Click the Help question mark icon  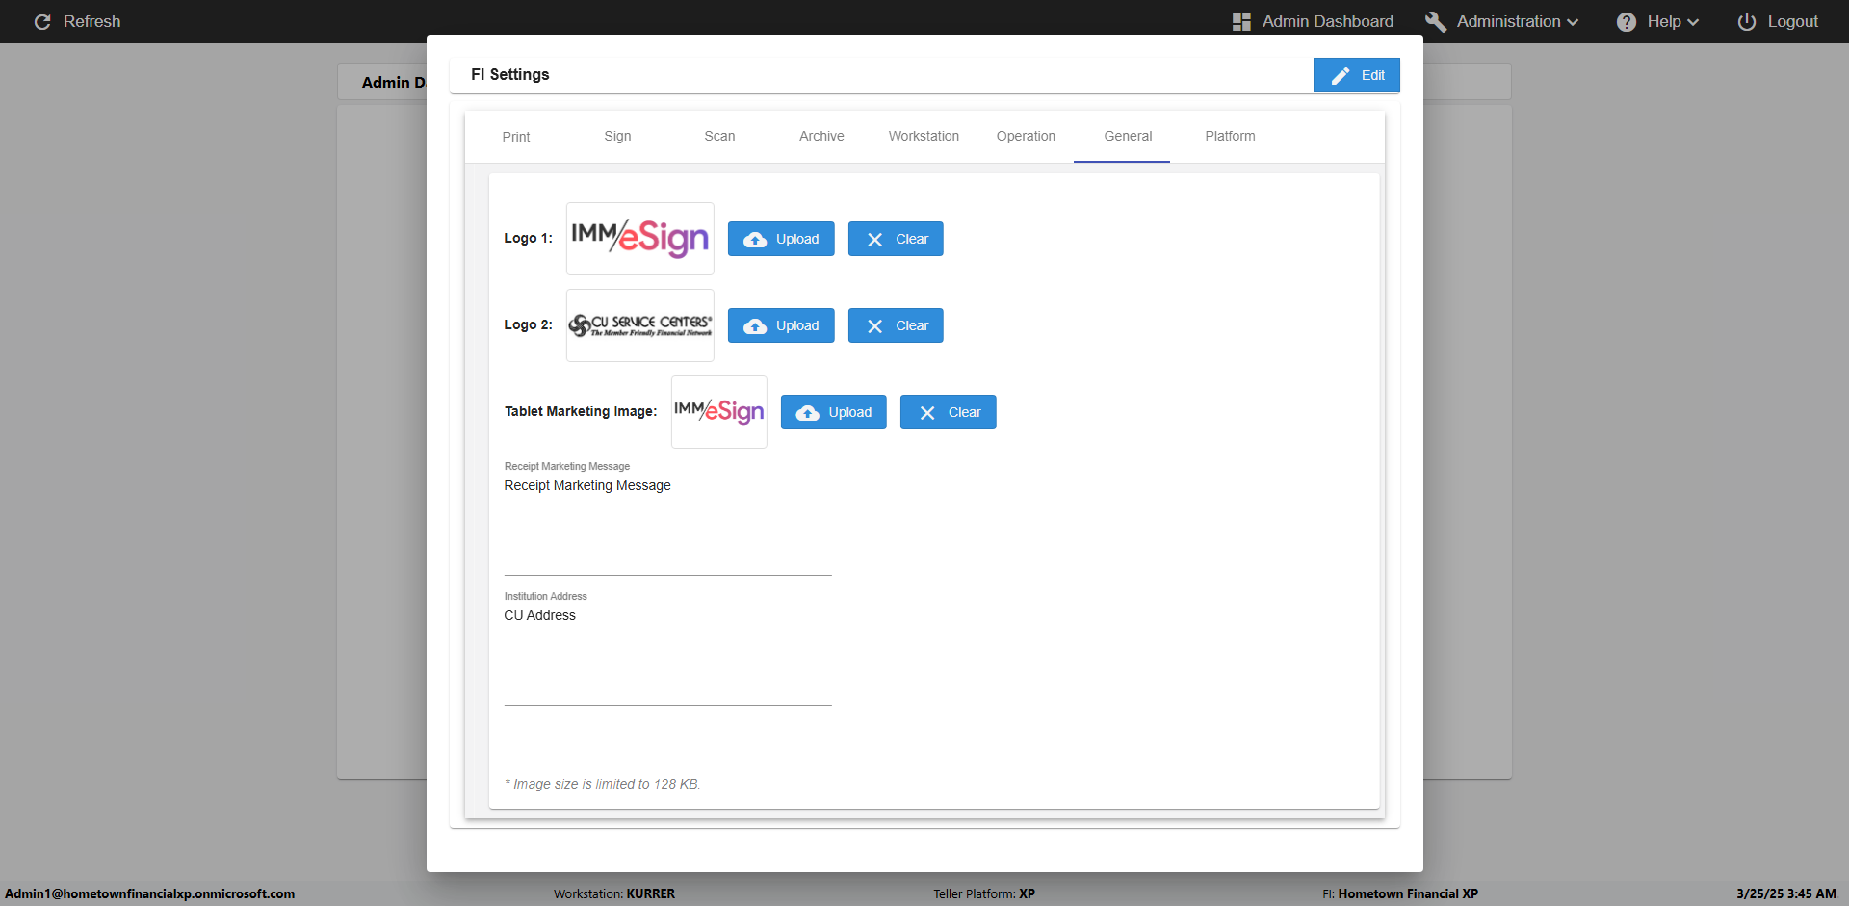coord(1627,22)
